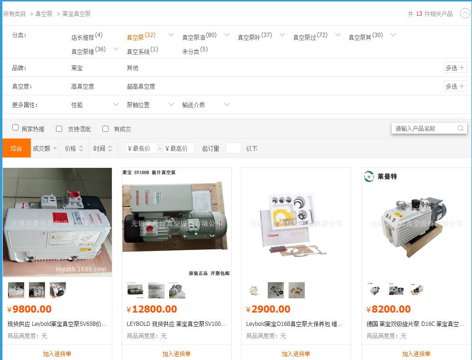Go to 所有类目 breadcrumb
Viewport: 472px width, 360px height.
[14, 14]
